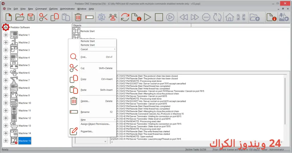
Task: Click the home toolbar icon
Action: pyautogui.click(x=230, y=17)
